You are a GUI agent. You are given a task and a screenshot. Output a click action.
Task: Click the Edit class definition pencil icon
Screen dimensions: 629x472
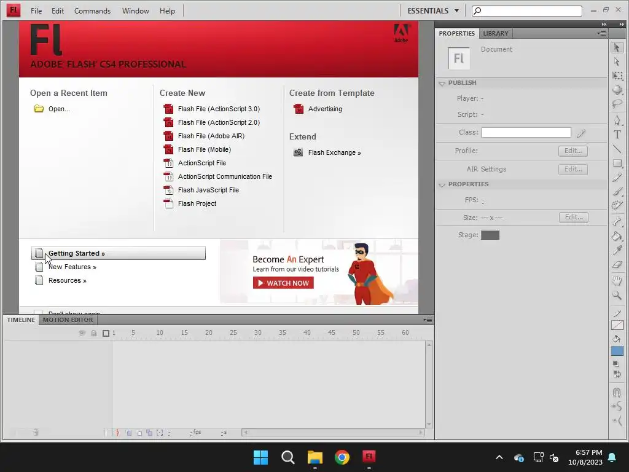(581, 133)
